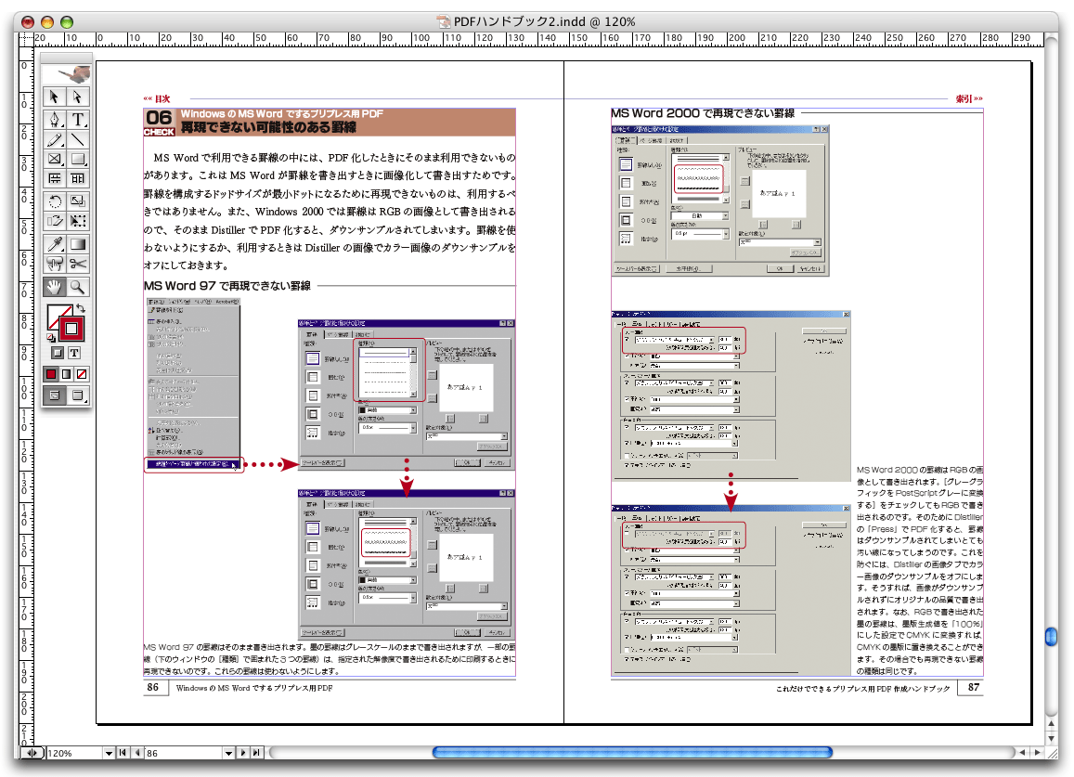
Task: Select the Pen tool
Action: coord(55,120)
